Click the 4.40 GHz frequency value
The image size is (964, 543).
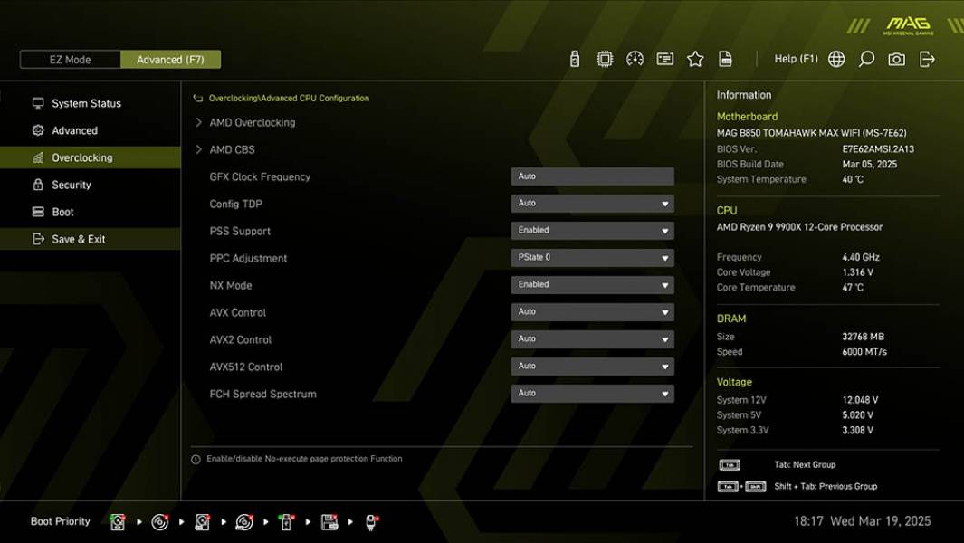pyautogui.click(x=861, y=257)
